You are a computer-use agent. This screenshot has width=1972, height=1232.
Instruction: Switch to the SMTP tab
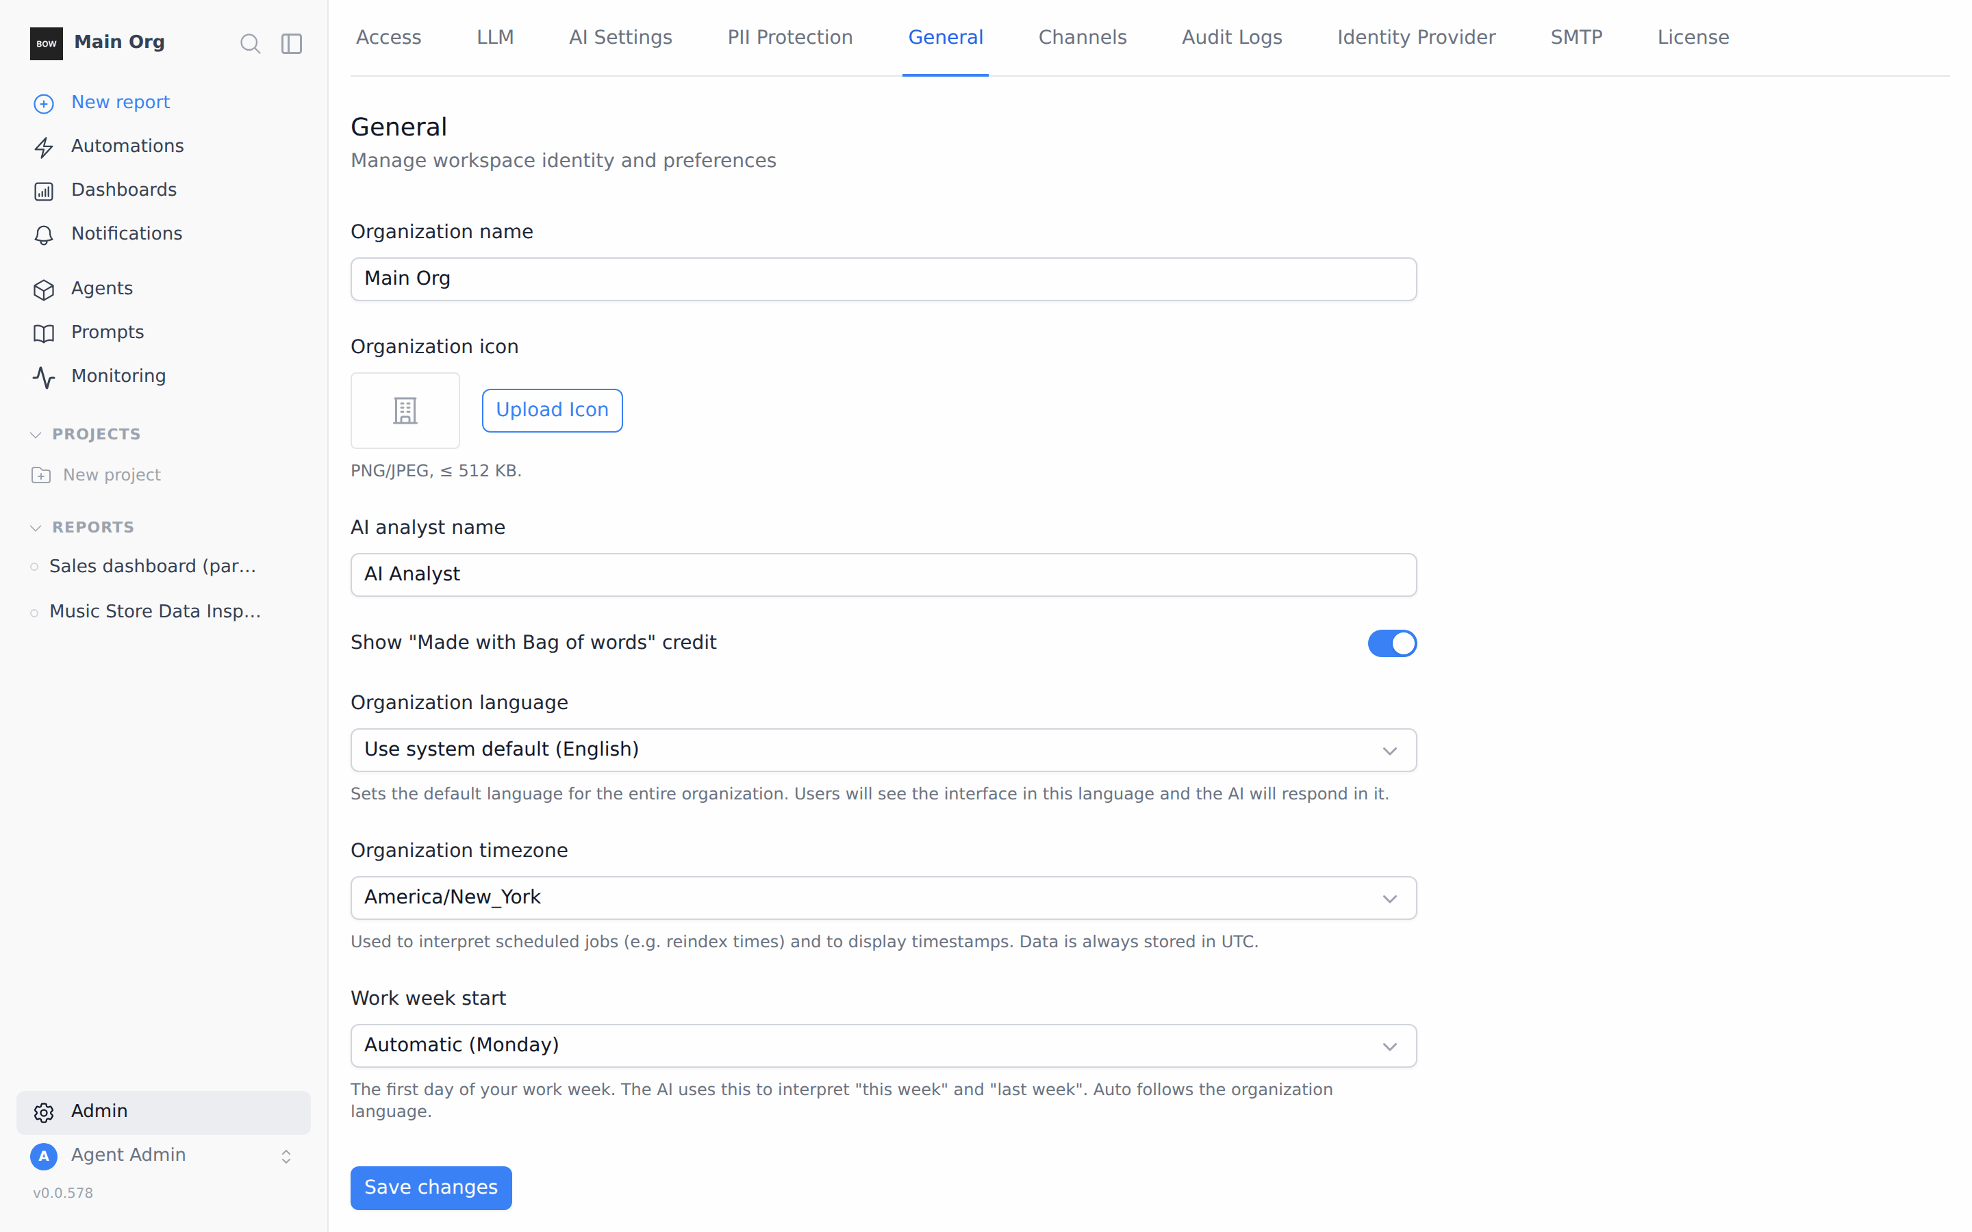tap(1576, 38)
